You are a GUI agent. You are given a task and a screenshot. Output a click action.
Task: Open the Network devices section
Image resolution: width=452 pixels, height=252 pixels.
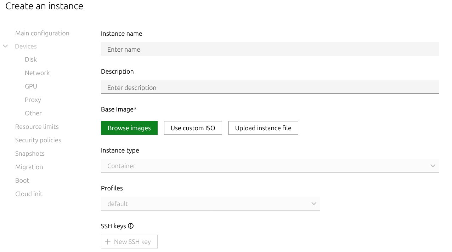[x=37, y=73]
